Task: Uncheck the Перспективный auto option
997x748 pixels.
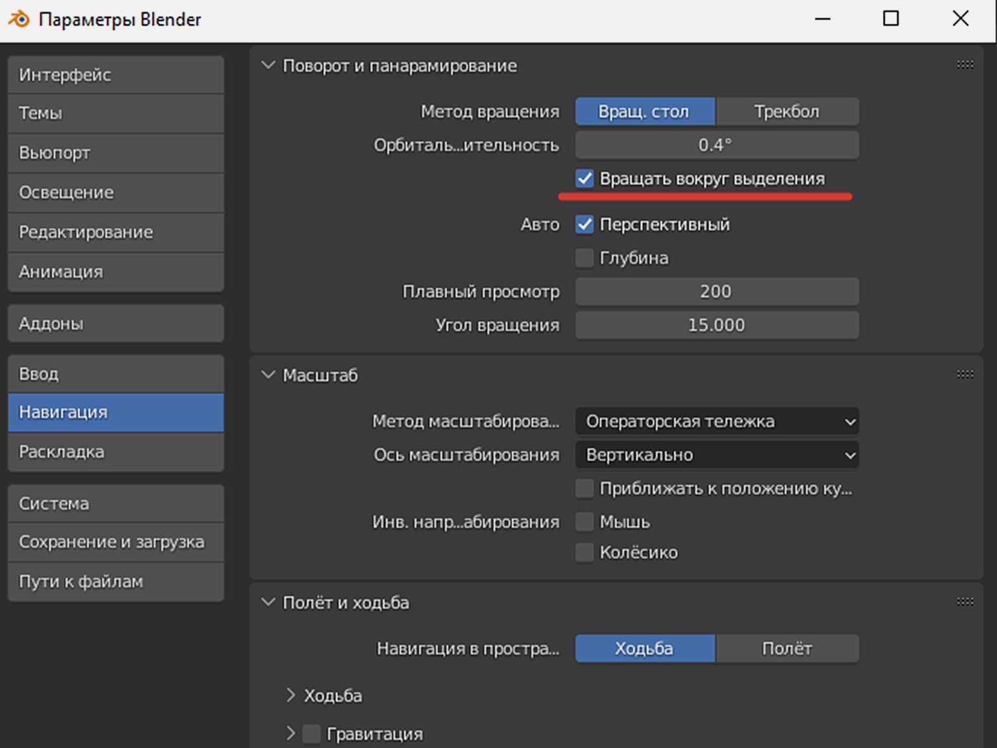Action: [x=585, y=225]
